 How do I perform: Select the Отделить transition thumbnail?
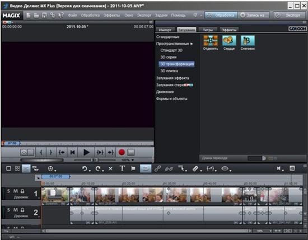[x=211, y=43]
